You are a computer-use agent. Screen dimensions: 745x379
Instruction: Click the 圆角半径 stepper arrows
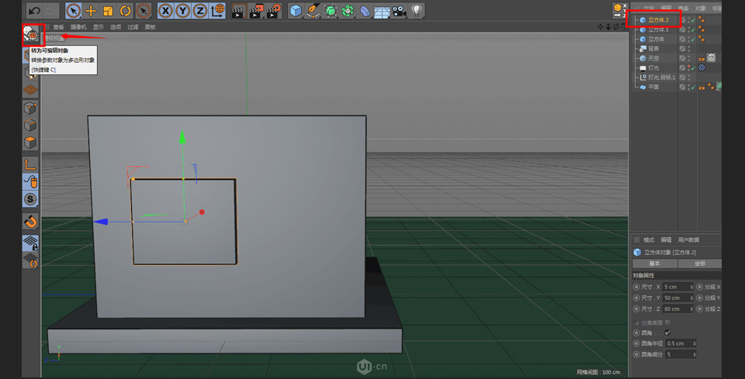coord(694,343)
